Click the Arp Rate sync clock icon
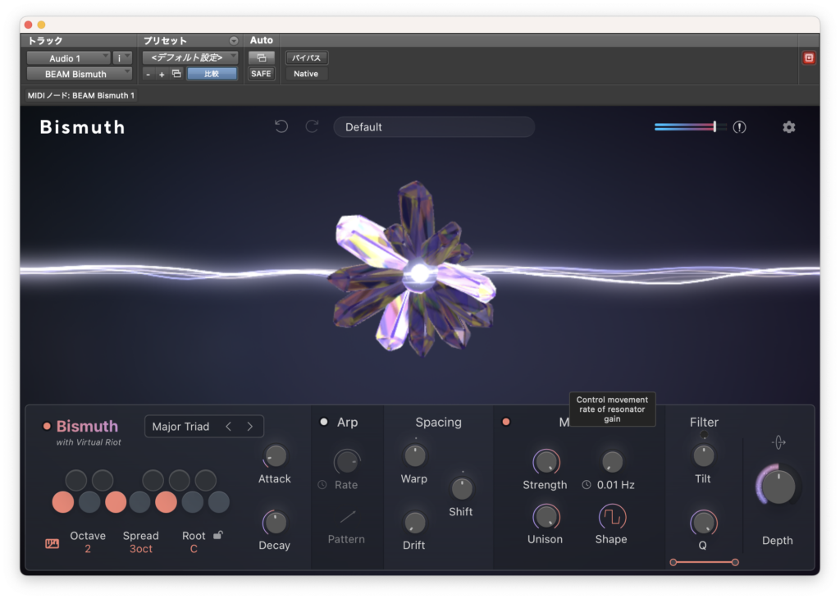The width and height of the screenshot is (840, 599). 322,484
